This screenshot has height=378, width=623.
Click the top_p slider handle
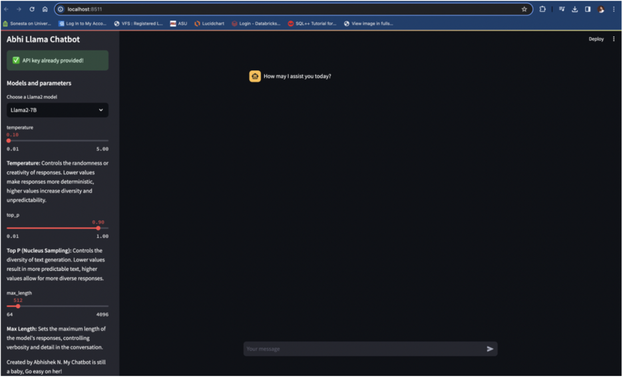pyautogui.click(x=98, y=228)
